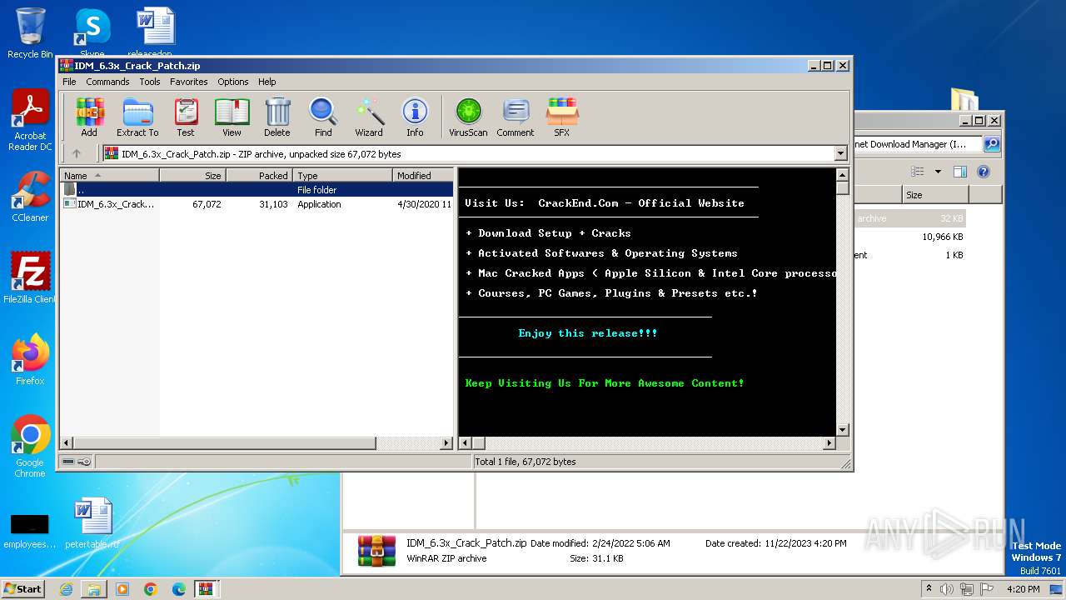Screen dimensions: 1066x600
Task: Show hidden tray icons arrow
Action: coord(929,588)
